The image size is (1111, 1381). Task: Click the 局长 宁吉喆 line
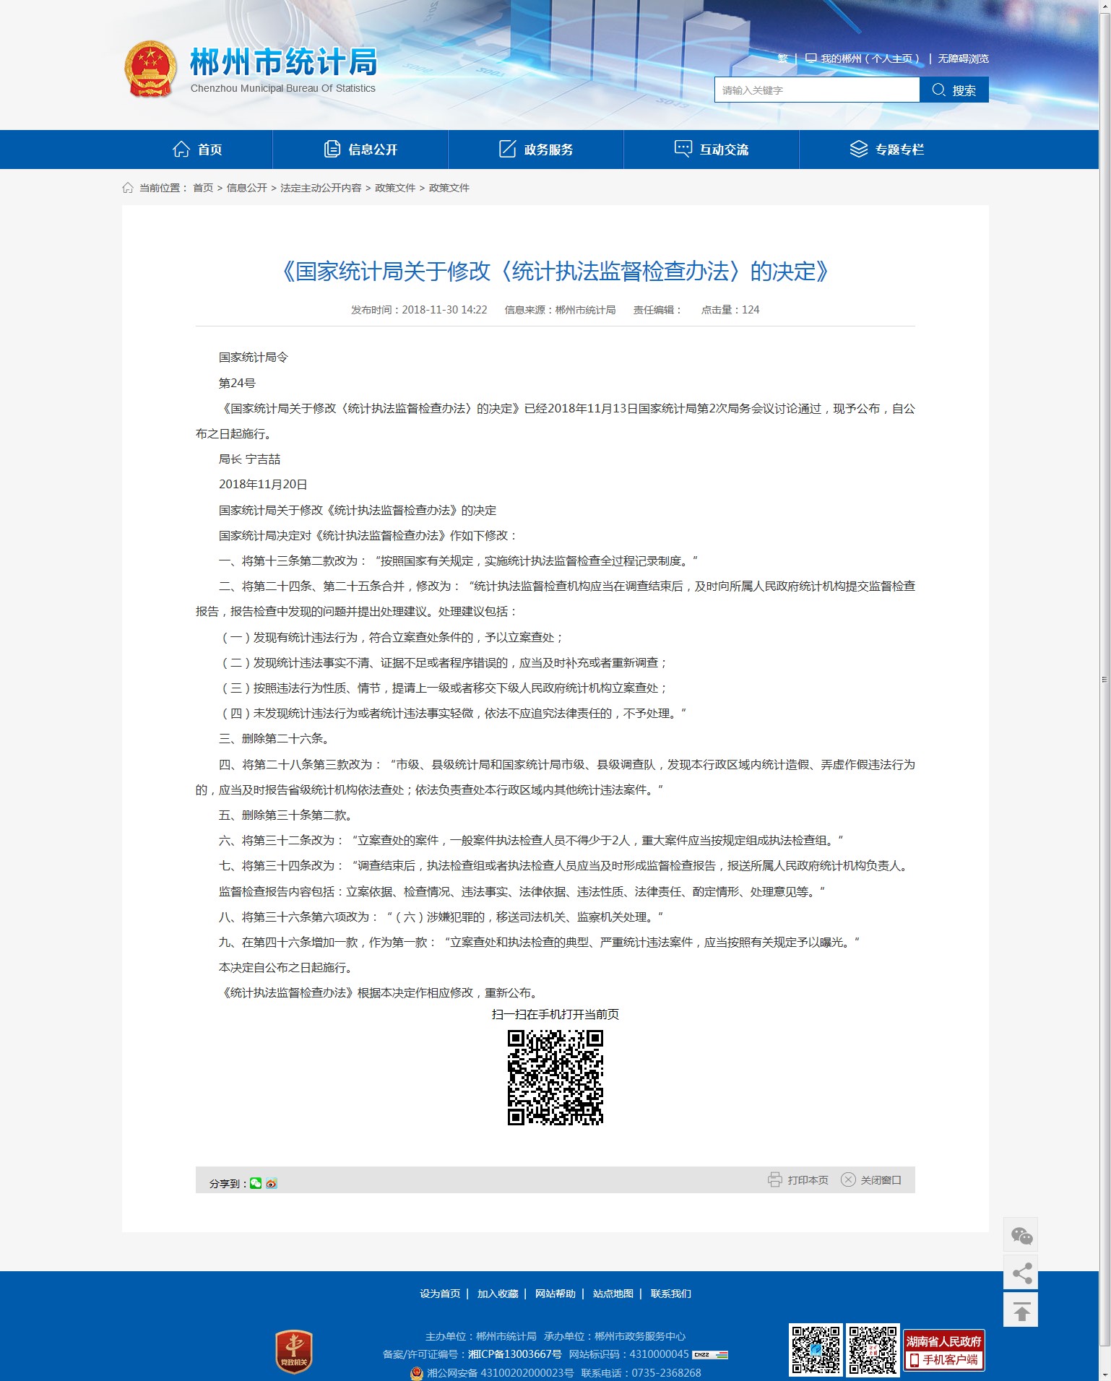(249, 459)
